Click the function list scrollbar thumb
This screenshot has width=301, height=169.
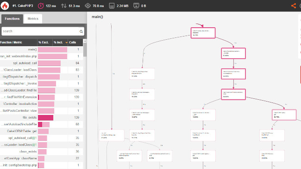point(85,50)
